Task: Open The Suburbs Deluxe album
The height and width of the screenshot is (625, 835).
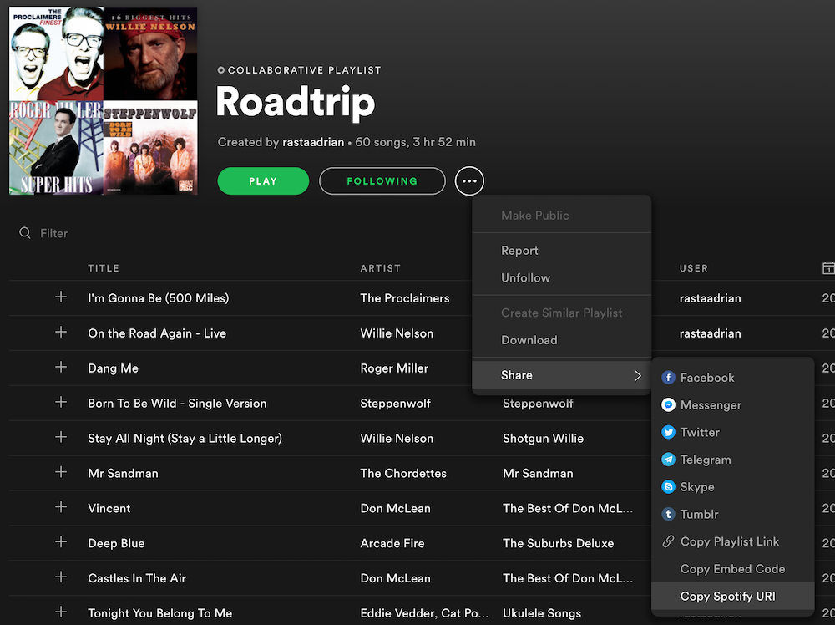Action: click(x=558, y=543)
